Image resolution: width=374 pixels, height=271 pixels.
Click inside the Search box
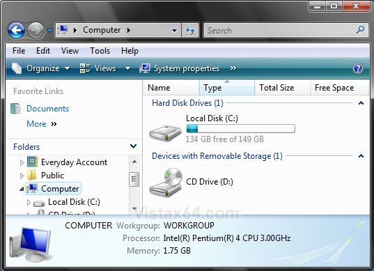(286, 30)
